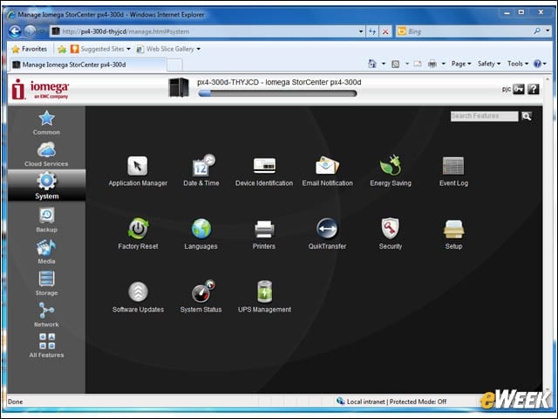Image resolution: width=558 pixels, height=419 pixels.
Task: Select the System category in sidebar
Action: (x=46, y=185)
